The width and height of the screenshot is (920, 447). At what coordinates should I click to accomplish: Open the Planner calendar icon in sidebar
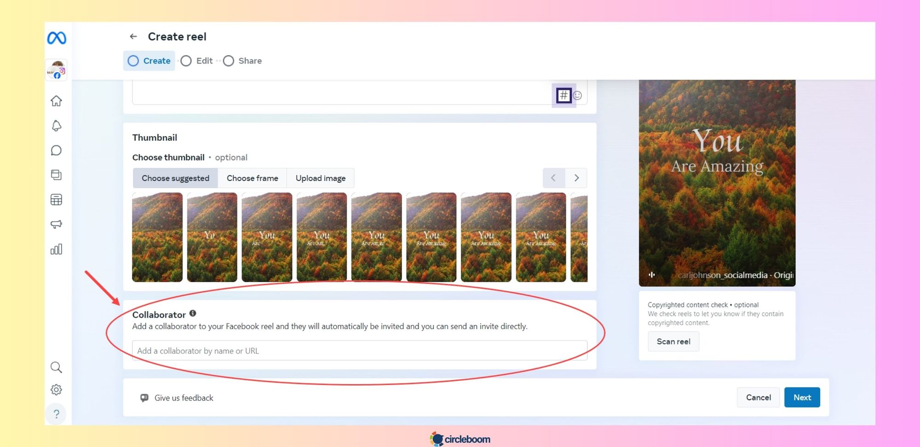pos(56,199)
